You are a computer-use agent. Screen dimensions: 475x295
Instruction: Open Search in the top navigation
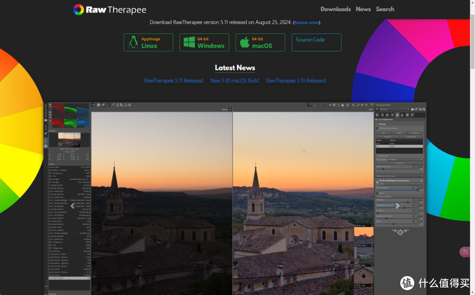click(x=385, y=9)
